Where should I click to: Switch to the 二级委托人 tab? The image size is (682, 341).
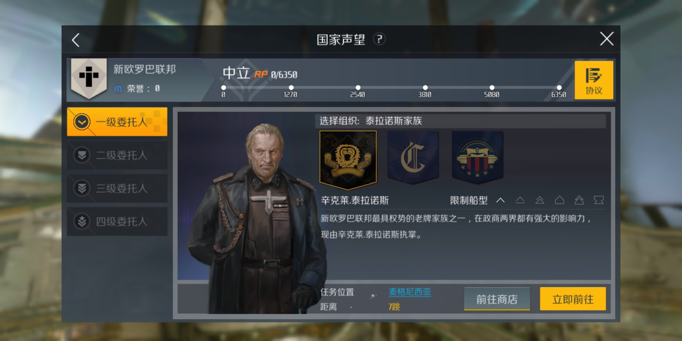117,155
